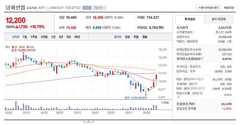Collapse the chart with bottom chevron handle
This screenshot has height=125, width=248.
pos(89,121)
